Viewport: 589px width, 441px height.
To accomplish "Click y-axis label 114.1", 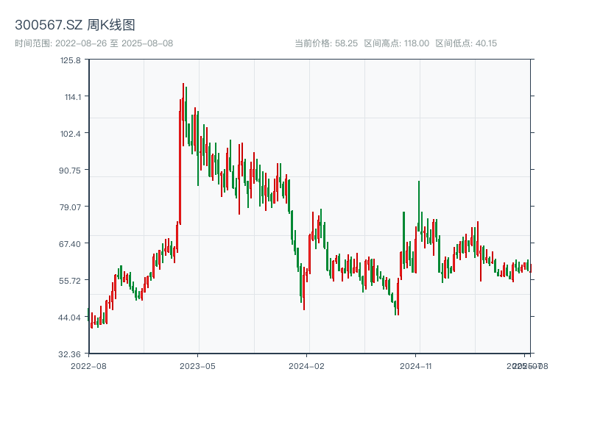I will click(72, 97).
